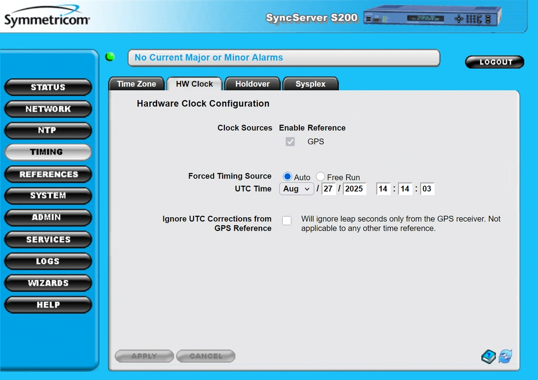Open the STATUS menu
This screenshot has width=538, height=380.
pyautogui.click(x=48, y=87)
